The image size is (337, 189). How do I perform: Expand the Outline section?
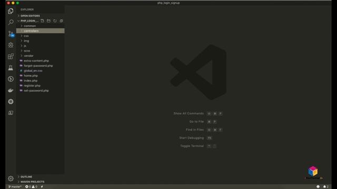tap(41, 177)
